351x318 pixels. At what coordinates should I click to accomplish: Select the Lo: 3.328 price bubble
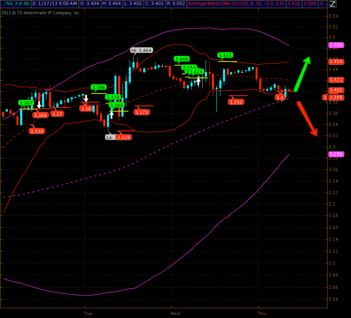118,137
